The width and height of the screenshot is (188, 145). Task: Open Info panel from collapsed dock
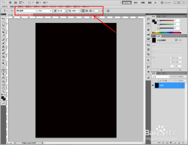coord(148,39)
